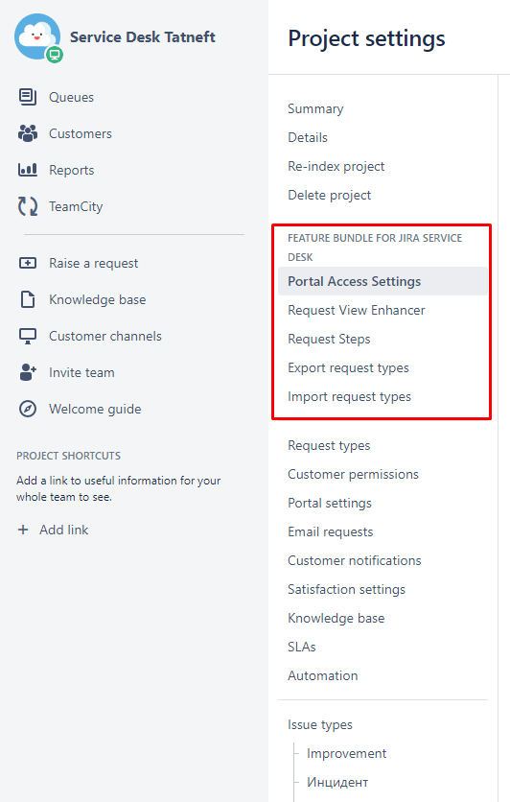This screenshot has height=802, width=510.
Task: Open the Welcome guide compass icon
Action: tap(28, 409)
